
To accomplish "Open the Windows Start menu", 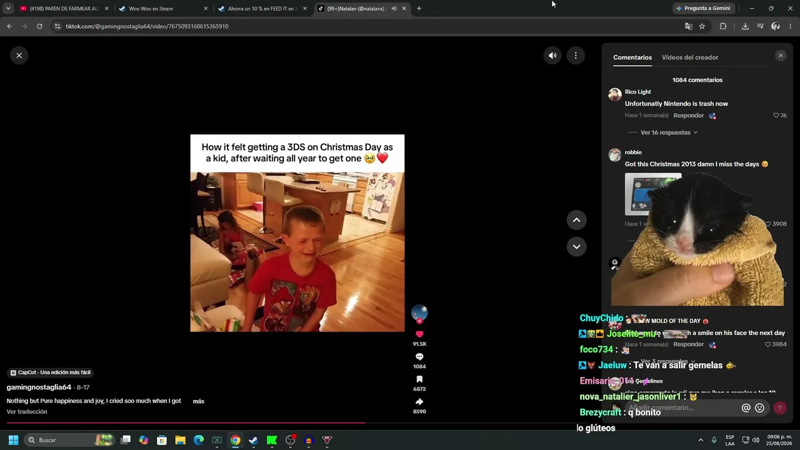I will click(x=13, y=440).
